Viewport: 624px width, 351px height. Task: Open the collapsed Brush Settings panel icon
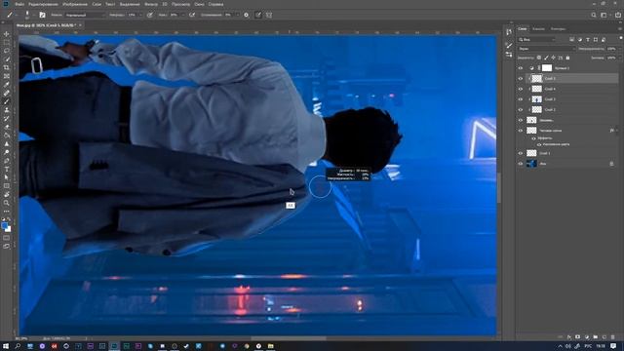click(509, 45)
